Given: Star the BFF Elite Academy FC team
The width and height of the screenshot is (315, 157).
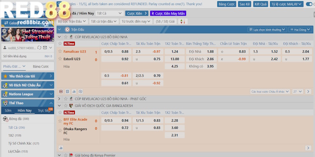Looking at the screenshot, I should click(60, 121).
